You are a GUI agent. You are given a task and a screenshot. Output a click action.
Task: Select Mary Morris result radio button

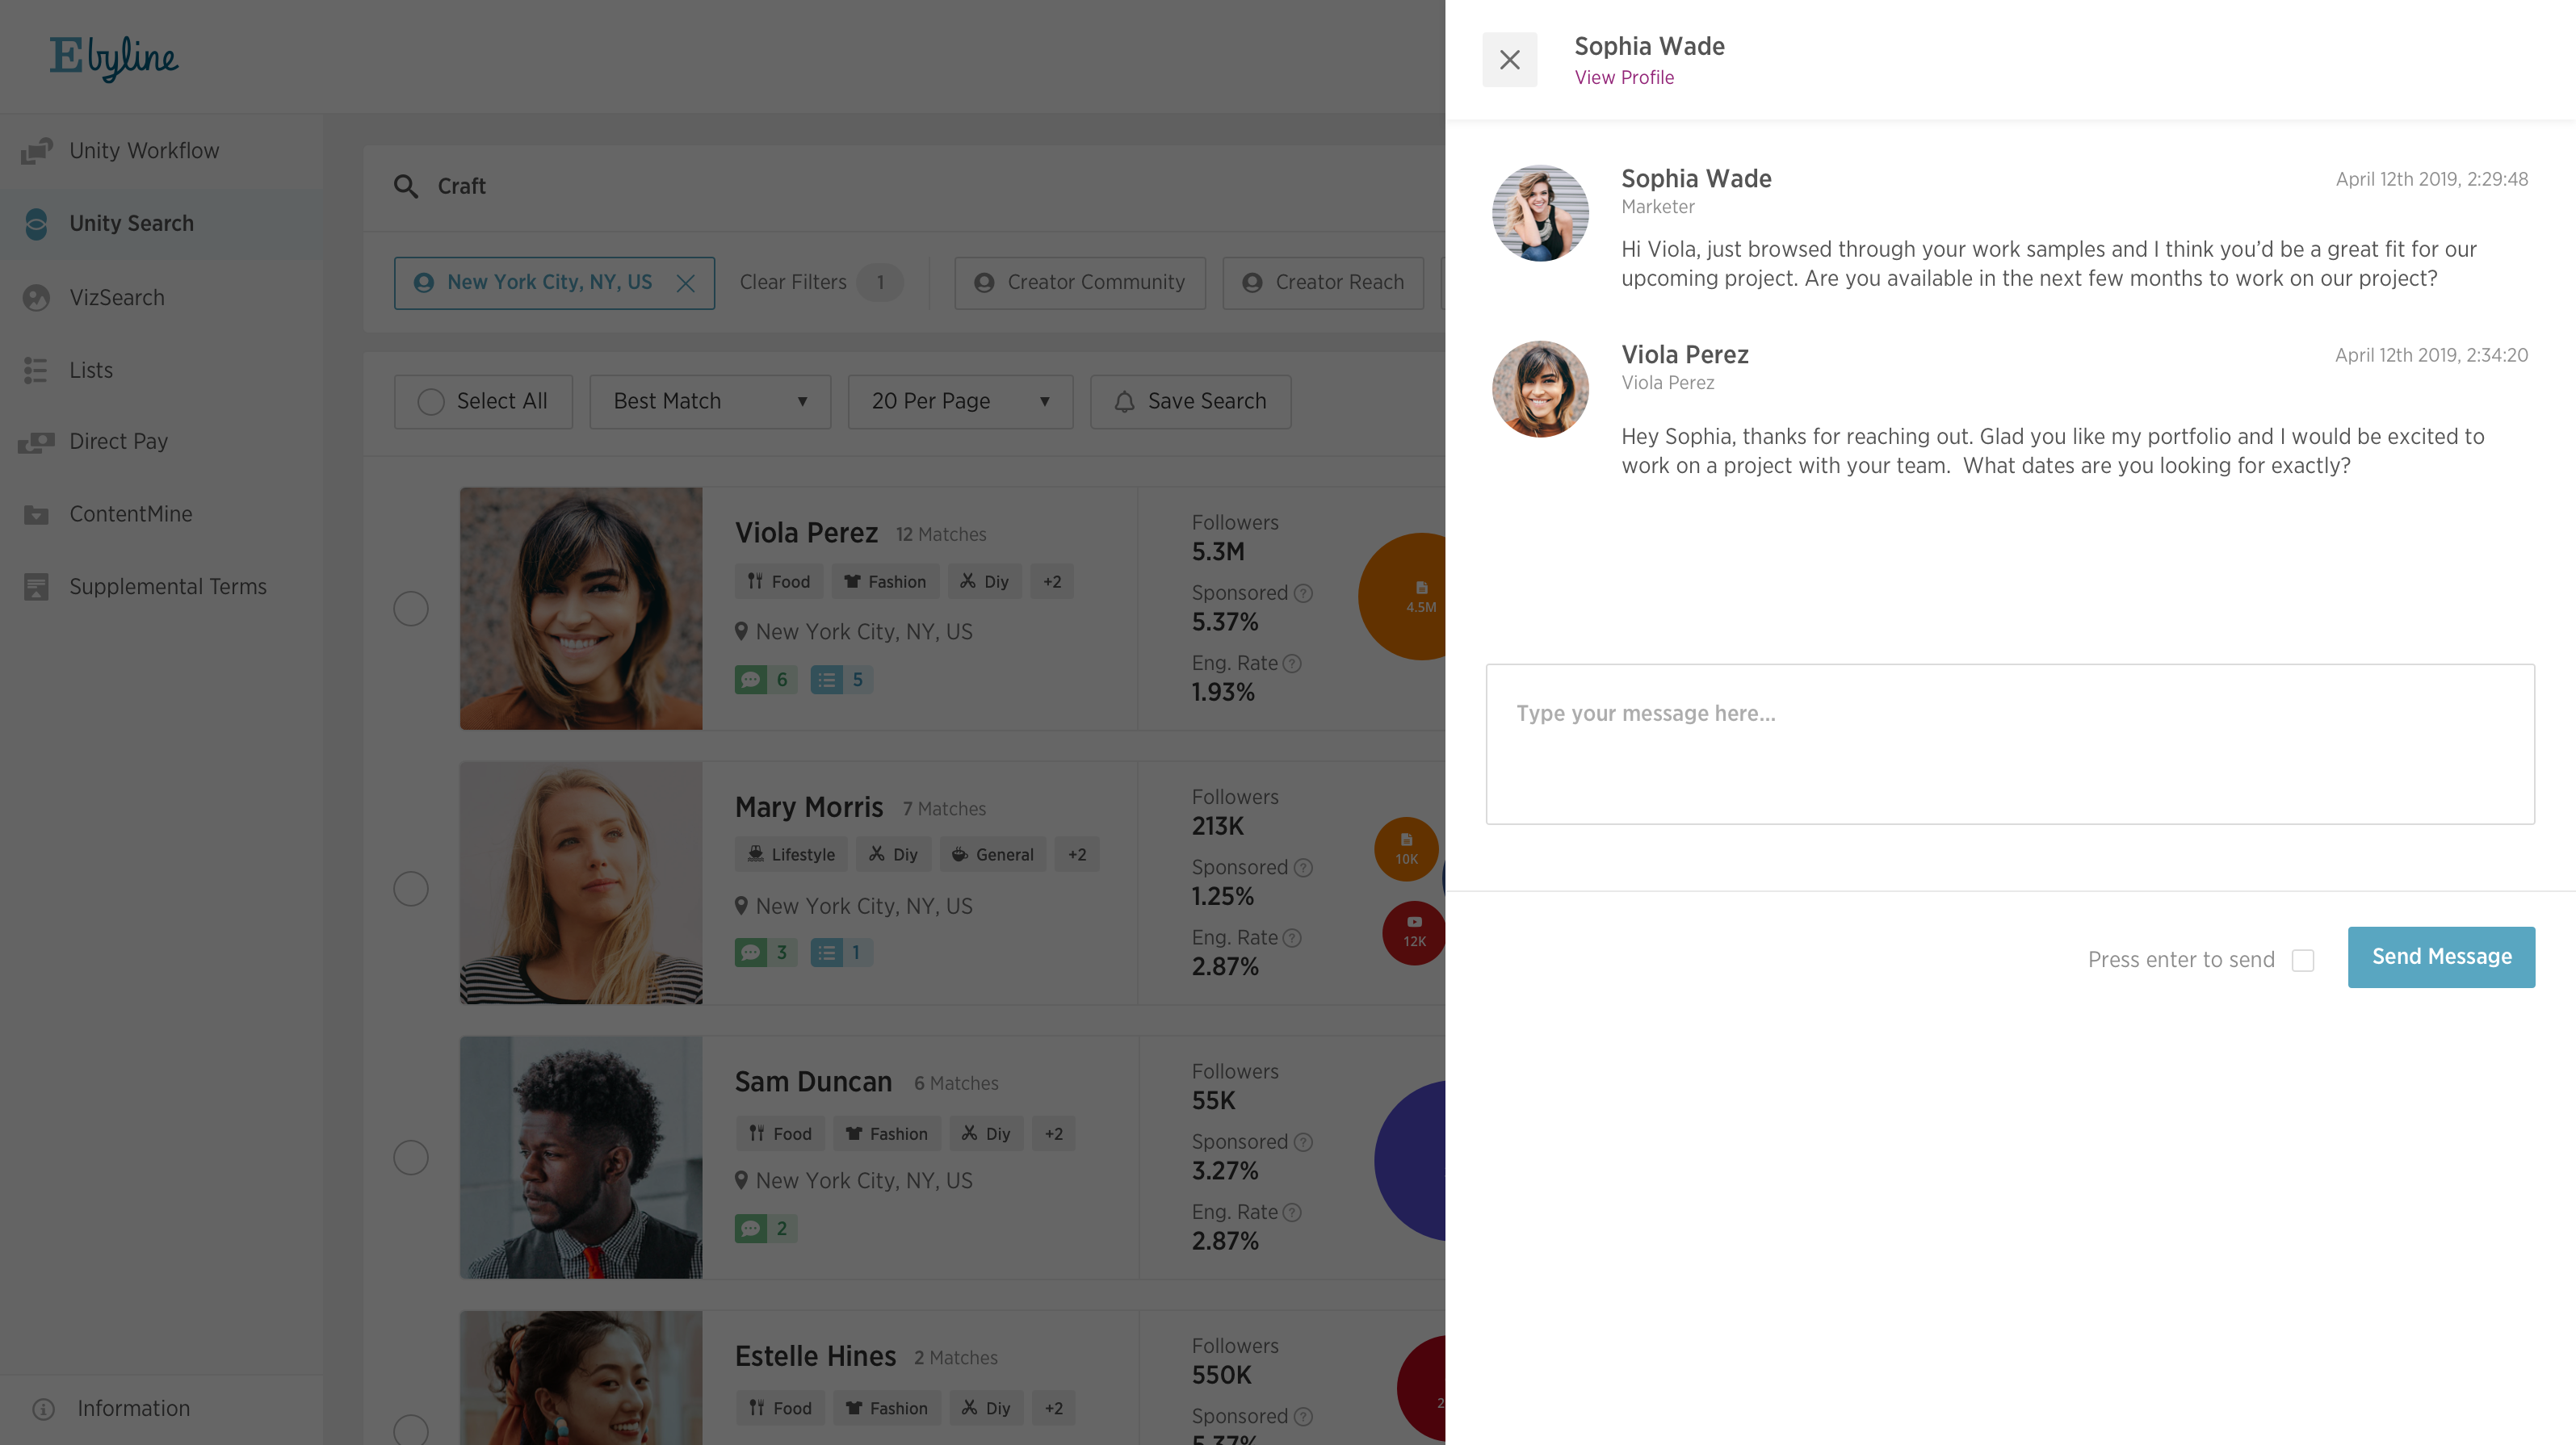pyautogui.click(x=410, y=888)
